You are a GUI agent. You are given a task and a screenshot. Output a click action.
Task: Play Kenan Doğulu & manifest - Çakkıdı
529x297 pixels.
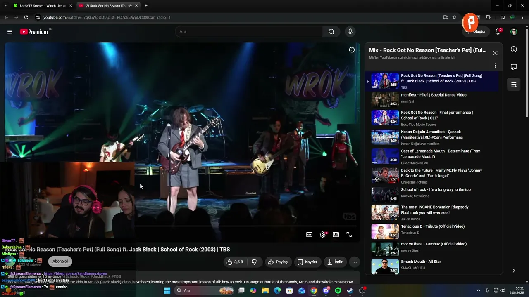(431, 137)
